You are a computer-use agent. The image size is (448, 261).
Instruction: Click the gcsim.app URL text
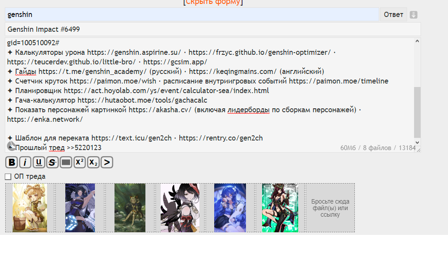pyautogui.click(x=175, y=62)
